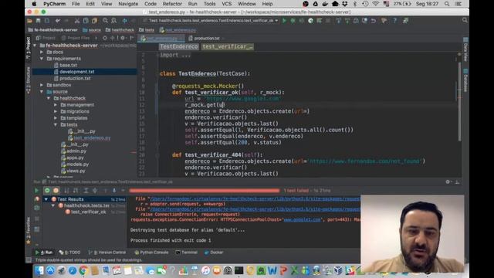Open the Terminal tool window tab

click(186, 253)
